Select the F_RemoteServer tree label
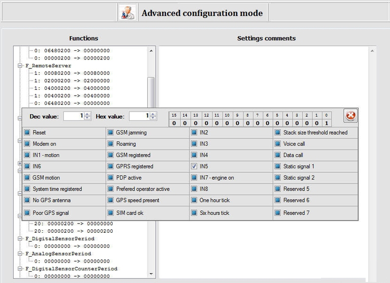The image size is (390, 283). [x=48, y=66]
